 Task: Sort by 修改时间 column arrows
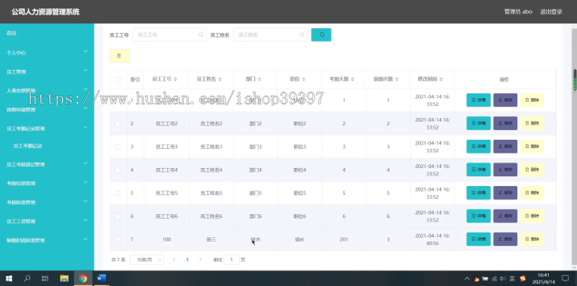(441, 80)
